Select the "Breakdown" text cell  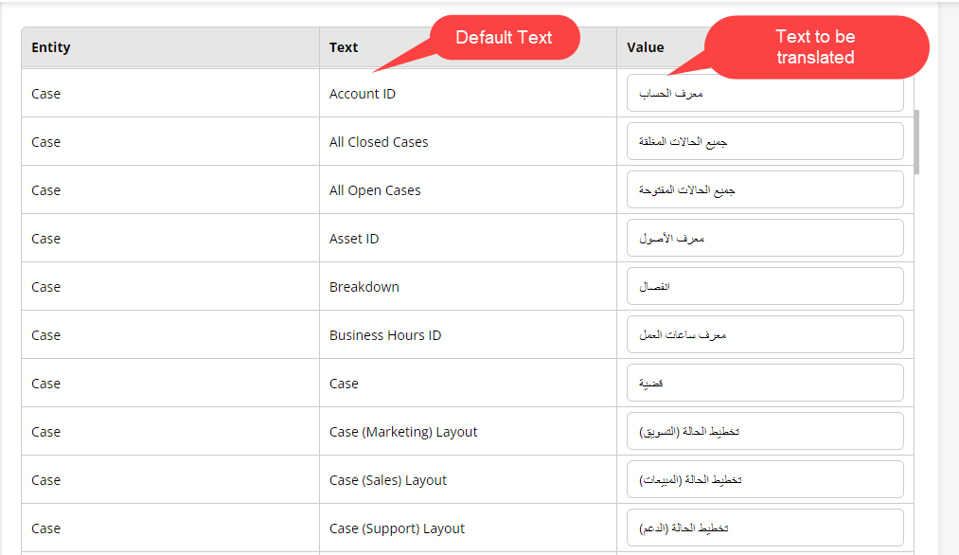point(364,287)
